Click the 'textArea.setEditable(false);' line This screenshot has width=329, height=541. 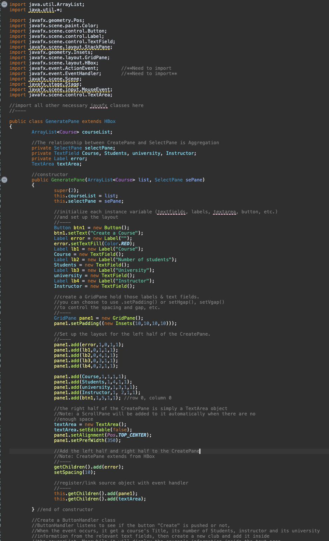[x=93, y=430]
